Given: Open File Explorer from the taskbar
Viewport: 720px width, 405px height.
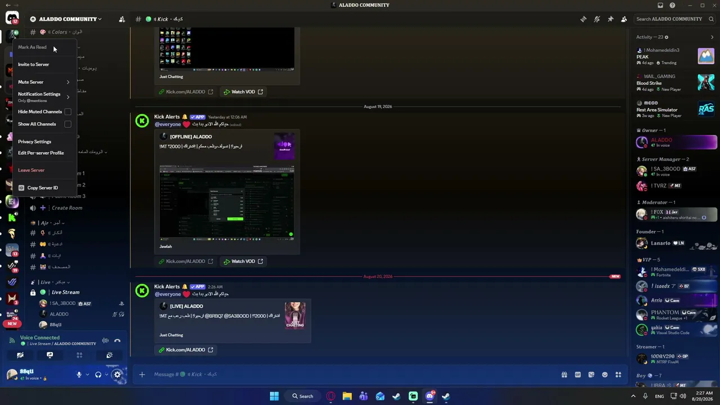Looking at the screenshot, I should click(347, 396).
